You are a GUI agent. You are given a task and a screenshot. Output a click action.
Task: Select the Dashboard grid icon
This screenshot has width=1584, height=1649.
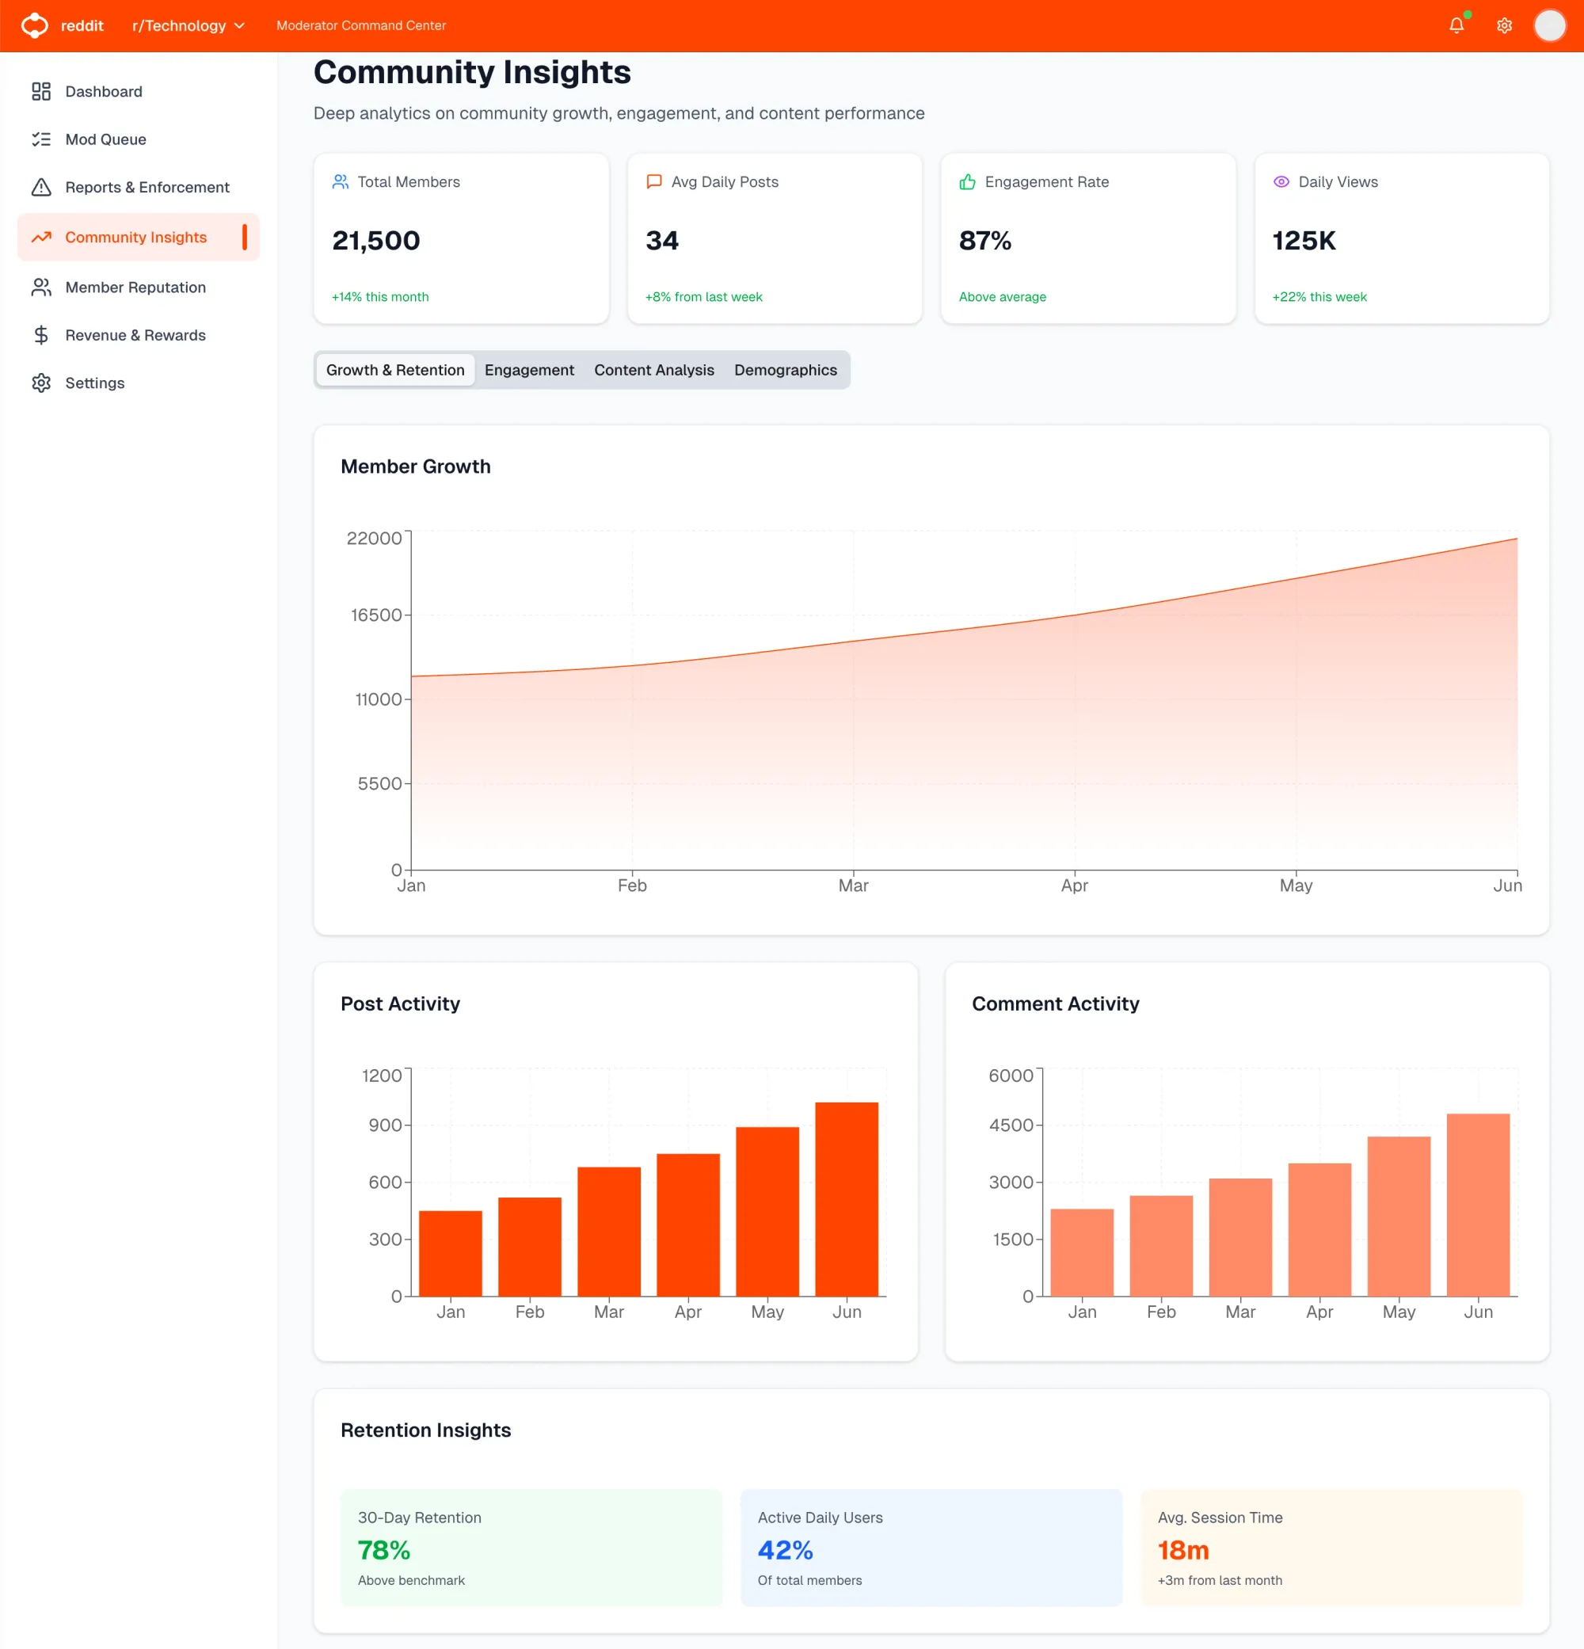41,91
